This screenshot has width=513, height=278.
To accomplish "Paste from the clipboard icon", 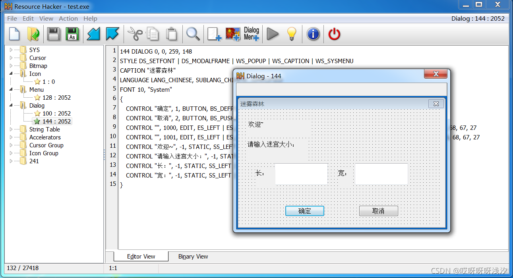I will click(x=172, y=34).
